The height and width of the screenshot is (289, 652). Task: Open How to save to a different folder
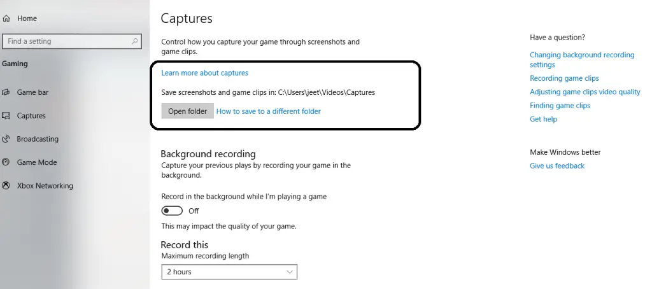269,111
